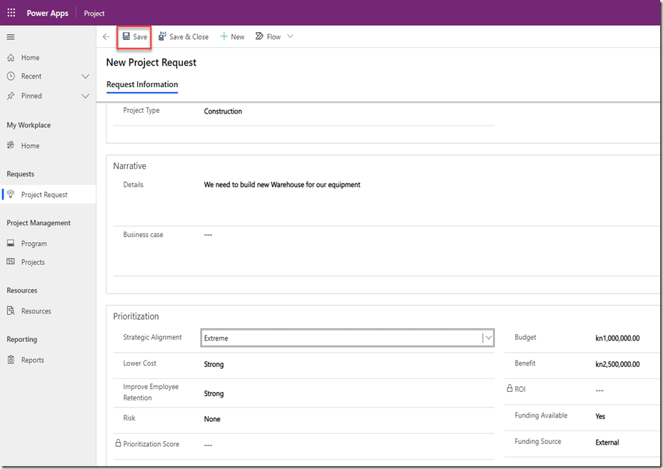Open Resources in the sidebar
The image size is (663, 469).
coord(36,311)
